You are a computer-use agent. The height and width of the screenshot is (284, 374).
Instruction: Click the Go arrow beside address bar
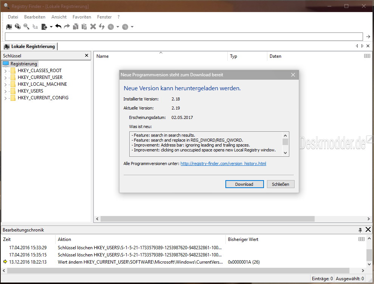[368, 37]
